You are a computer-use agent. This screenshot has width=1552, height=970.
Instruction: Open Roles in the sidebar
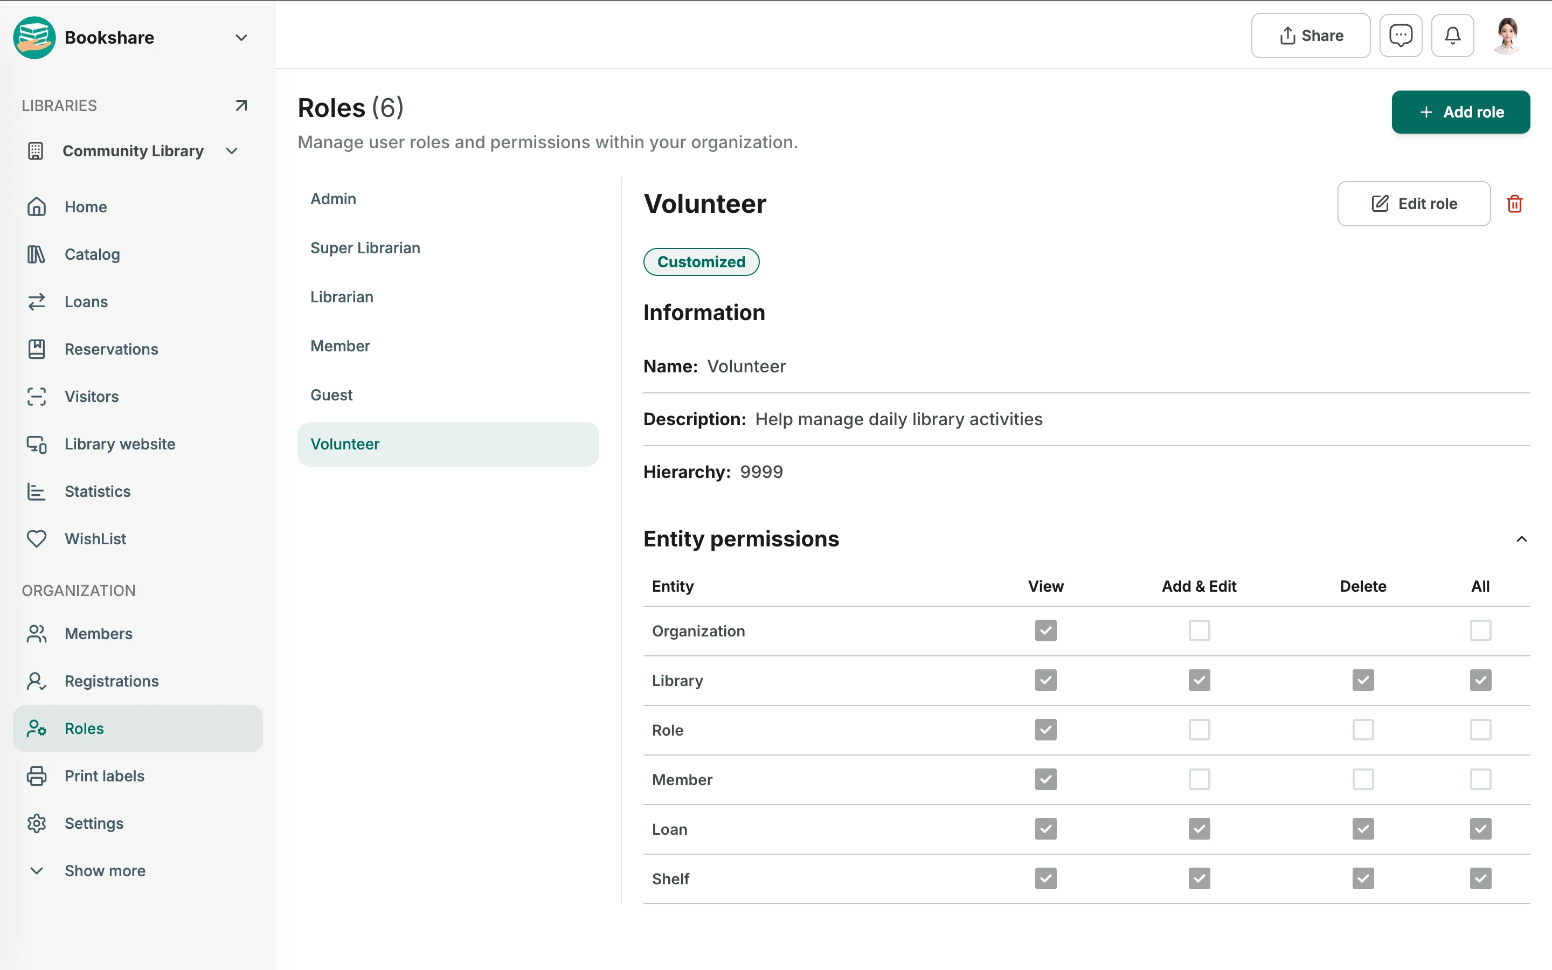(x=137, y=729)
